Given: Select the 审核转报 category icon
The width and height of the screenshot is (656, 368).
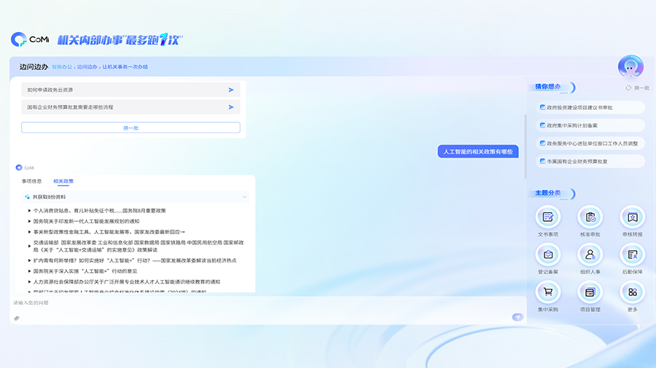Looking at the screenshot, I should click(632, 217).
